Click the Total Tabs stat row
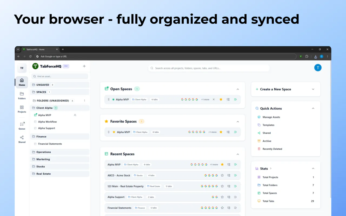Viewport: 346px width, 216px height. click(286, 201)
